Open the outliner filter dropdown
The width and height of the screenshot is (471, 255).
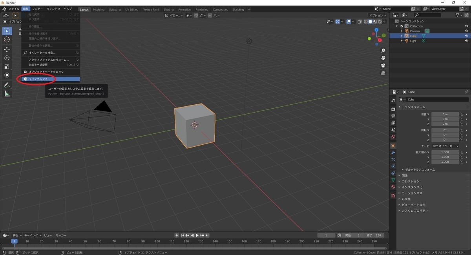click(x=460, y=15)
